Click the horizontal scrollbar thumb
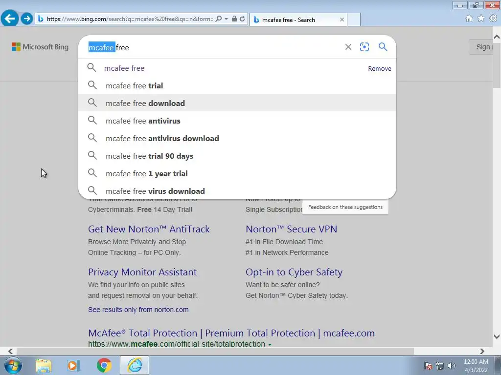 point(215,351)
